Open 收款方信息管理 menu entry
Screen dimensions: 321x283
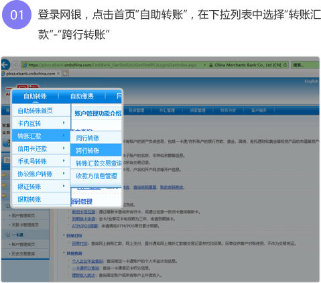pyautogui.click(x=96, y=176)
